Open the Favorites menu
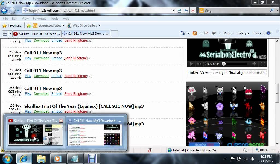The image size is (280, 164). (39, 18)
